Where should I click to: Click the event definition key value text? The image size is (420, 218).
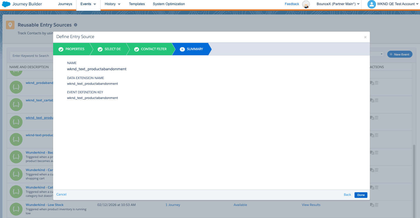[93, 98]
